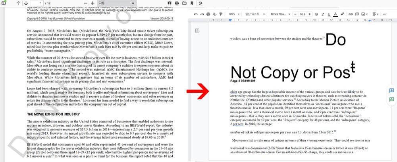Click the underlined word 'older' in Docs
The height and width of the screenshot is (162, 397).
click(x=234, y=92)
